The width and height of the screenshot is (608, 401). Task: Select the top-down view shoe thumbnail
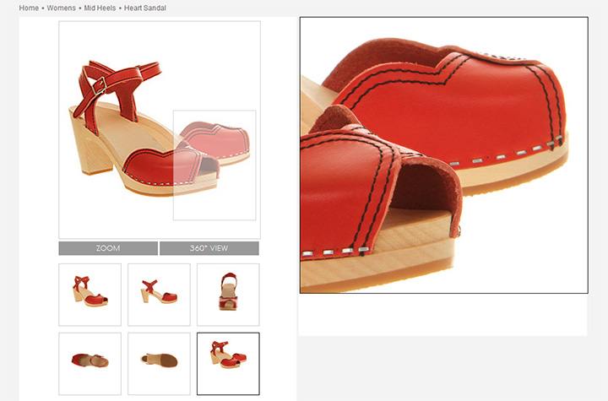[x=90, y=363]
